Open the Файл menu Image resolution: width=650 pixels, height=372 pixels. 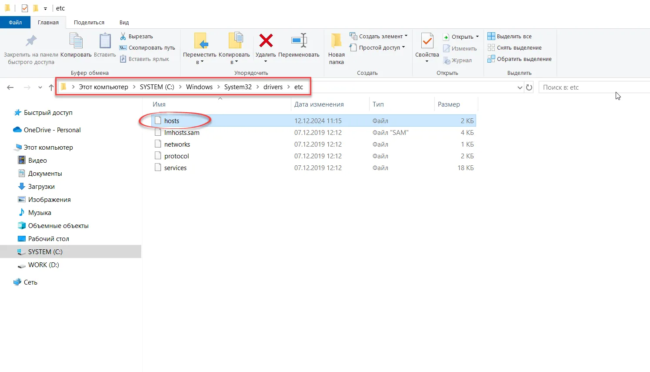click(15, 22)
